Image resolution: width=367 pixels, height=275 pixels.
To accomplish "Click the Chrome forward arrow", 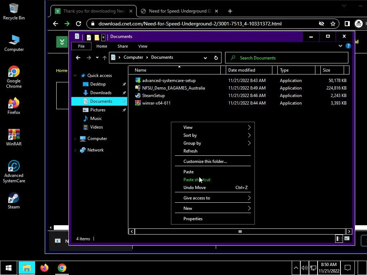I will 67,24.
